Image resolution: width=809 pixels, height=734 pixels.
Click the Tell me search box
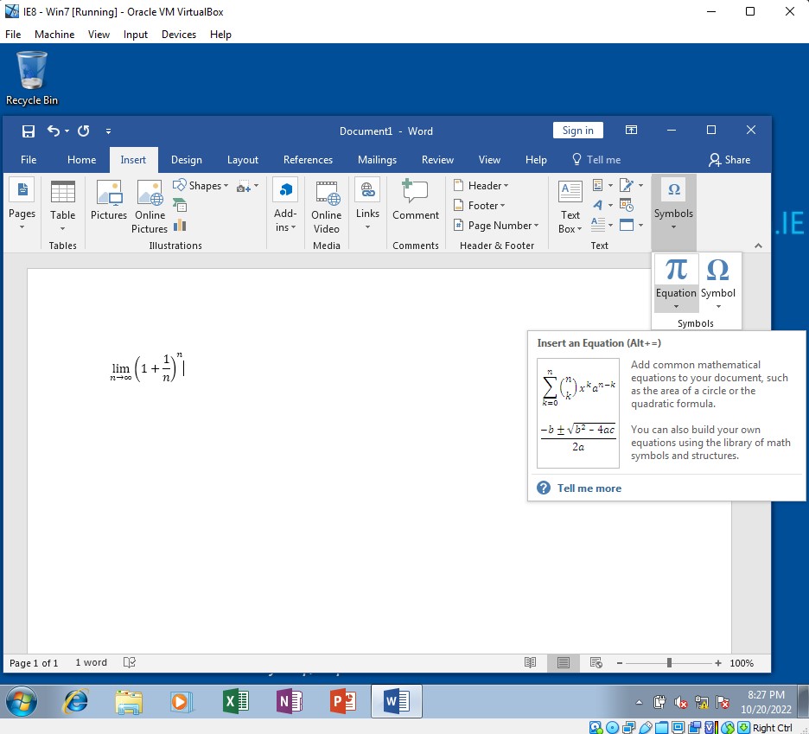[596, 160]
